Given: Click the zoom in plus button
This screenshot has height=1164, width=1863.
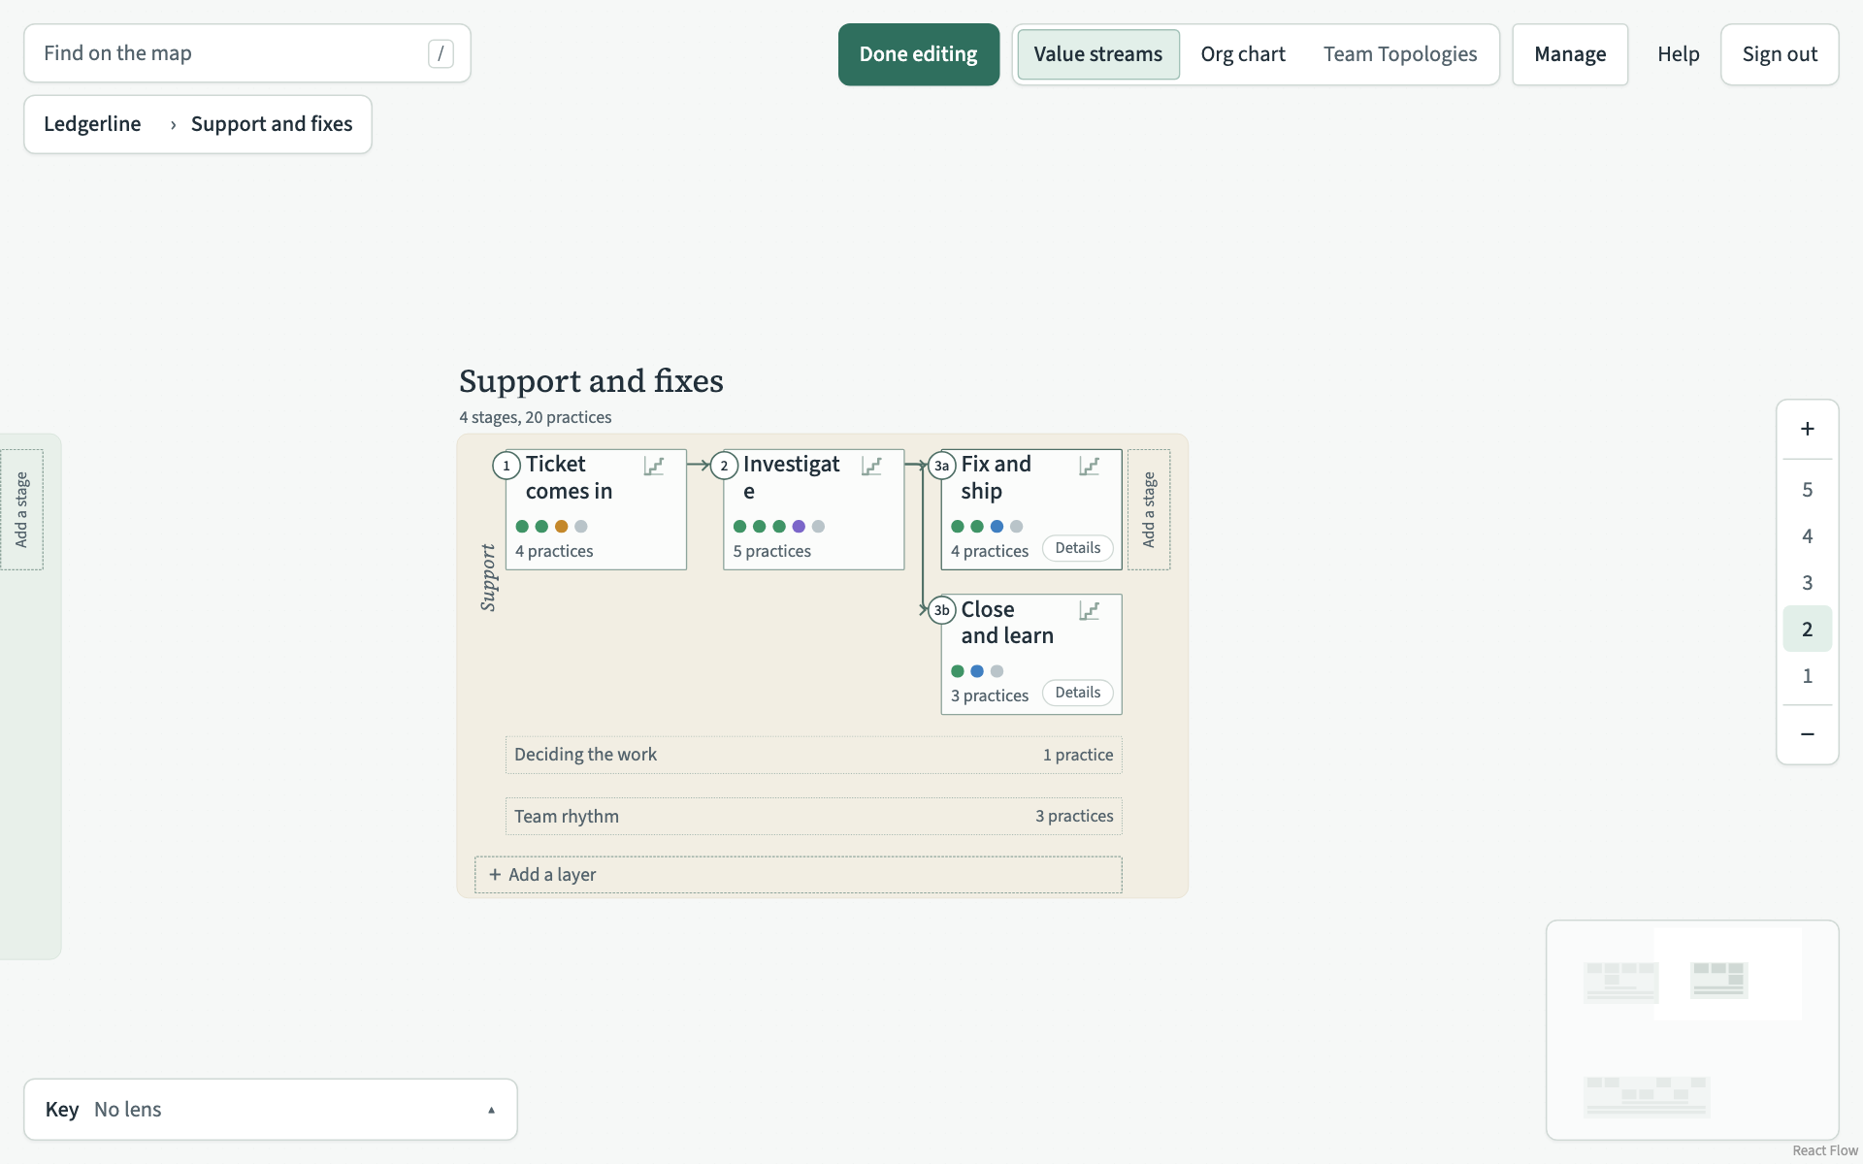Looking at the screenshot, I should tap(1807, 429).
